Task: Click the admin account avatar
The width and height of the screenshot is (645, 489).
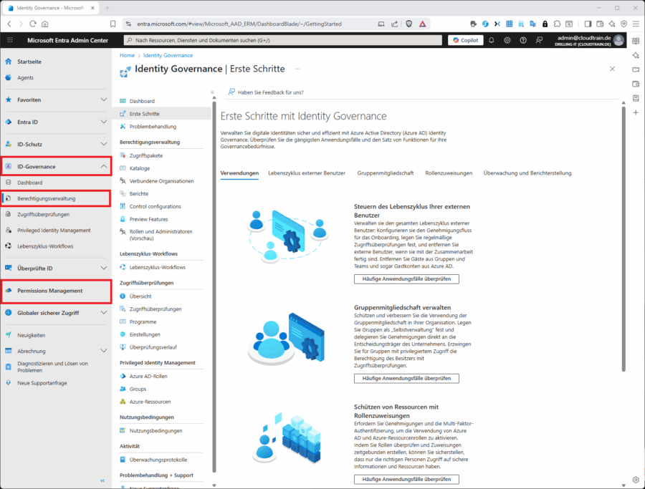Action: 618,40
